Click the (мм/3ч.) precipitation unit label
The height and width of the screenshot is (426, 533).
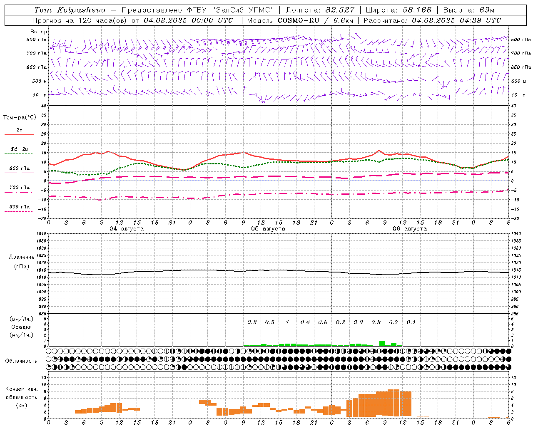click(21, 319)
